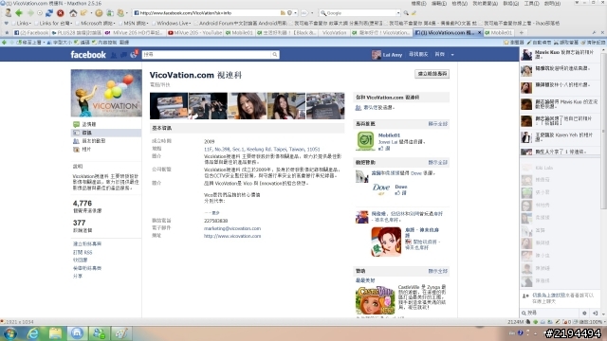Click the highlighter pen icon beside search box
The height and width of the screenshot is (341, 607).
point(414,13)
